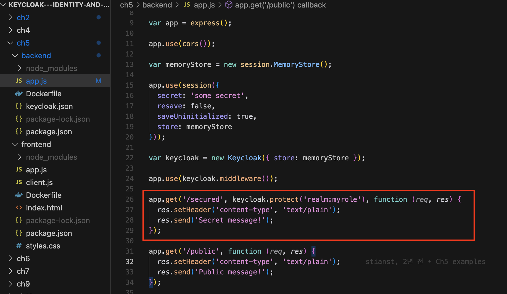Click braces icon of backend package-lock.json
The image size is (507, 294).
pyautogui.click(x=19, y=119)
